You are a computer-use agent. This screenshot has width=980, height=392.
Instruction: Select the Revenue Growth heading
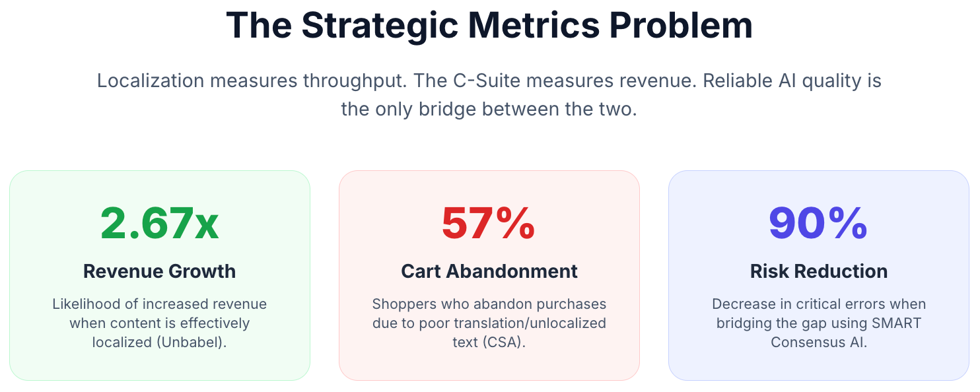click(159, 271)
